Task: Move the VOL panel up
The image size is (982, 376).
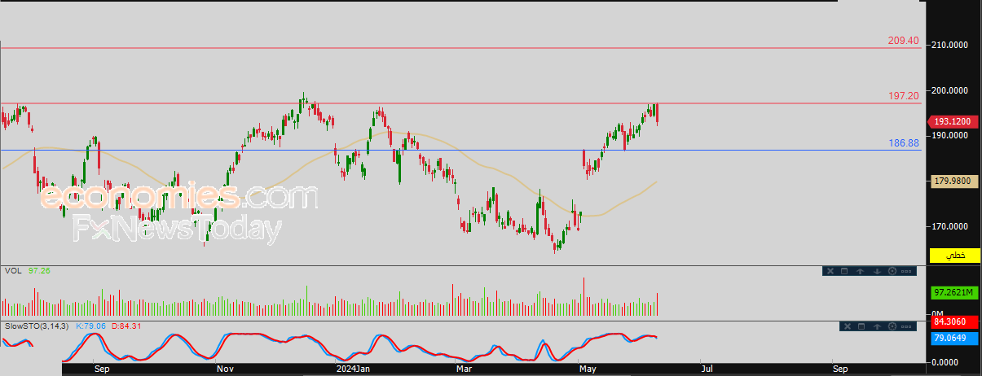Action: click(x=860, y=271)
